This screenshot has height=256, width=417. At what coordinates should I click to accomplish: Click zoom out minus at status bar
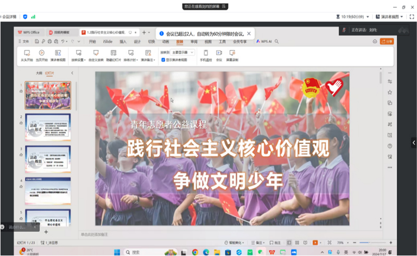click(x=354, y=242)
